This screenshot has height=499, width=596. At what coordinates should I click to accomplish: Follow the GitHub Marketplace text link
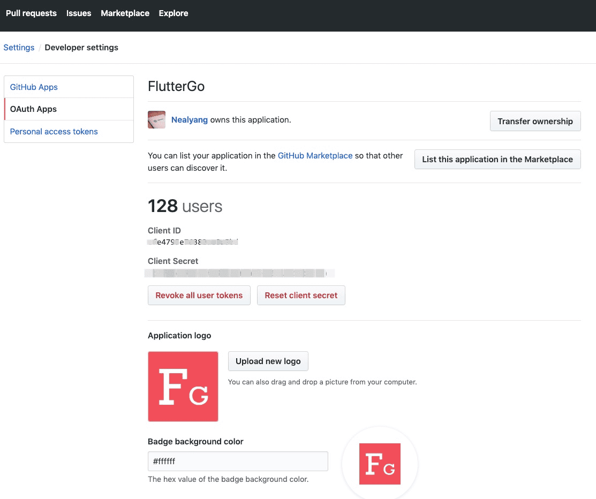click(315, 156)
